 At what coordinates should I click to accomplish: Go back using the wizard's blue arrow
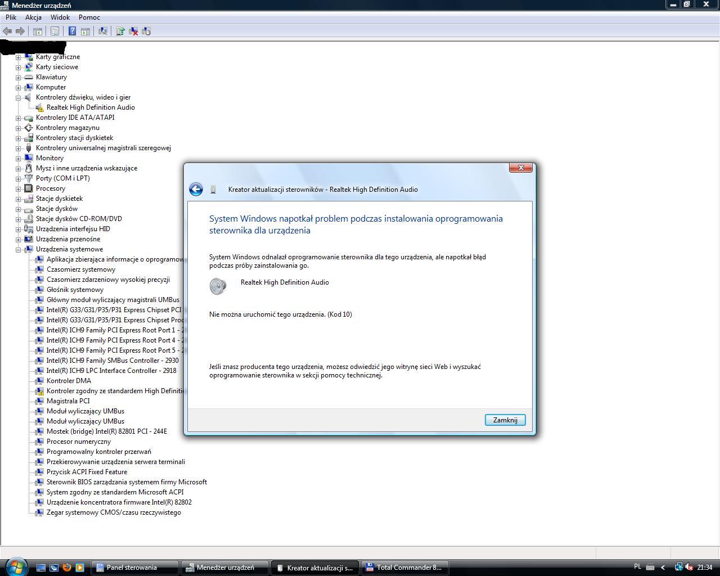coord(196,190)
